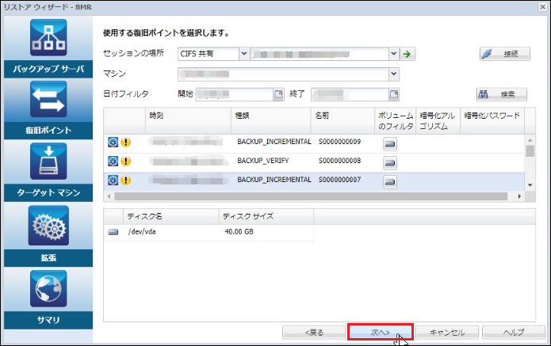
Task: Click the vertical scrollbar thumb
Action: (x=530, y=151)
